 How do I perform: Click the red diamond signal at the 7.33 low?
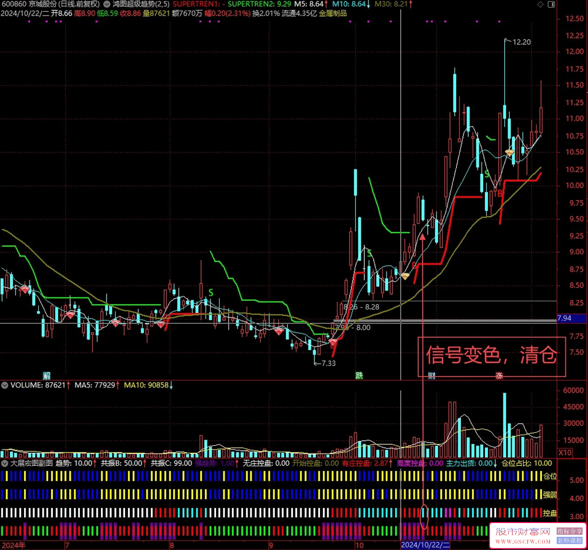pos(333,342)
